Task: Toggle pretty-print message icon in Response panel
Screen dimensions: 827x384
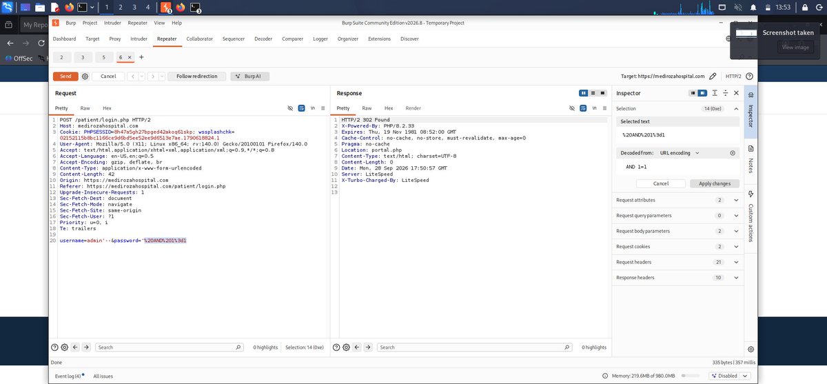Action: (582, 108)
